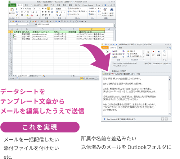The width and height of the screenshot is (180, 159).
Task: Open the Name Box dropdown arrow
Action: [27, 24]
